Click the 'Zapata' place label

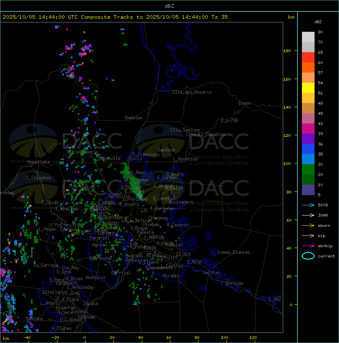pyautogui.click(x=90, y=303)
